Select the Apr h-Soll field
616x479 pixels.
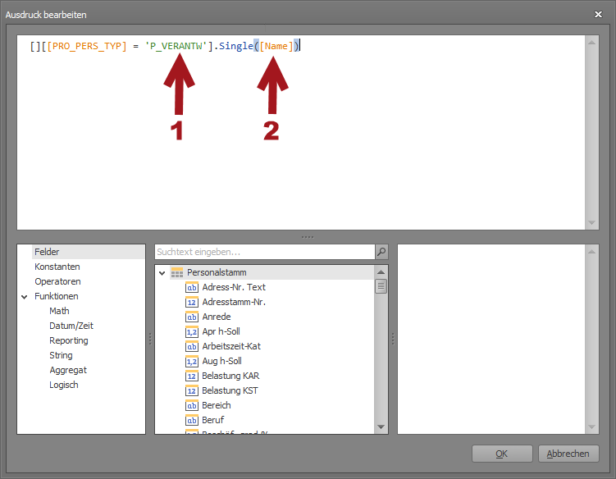pyautogui.click(x=221, y=331)
